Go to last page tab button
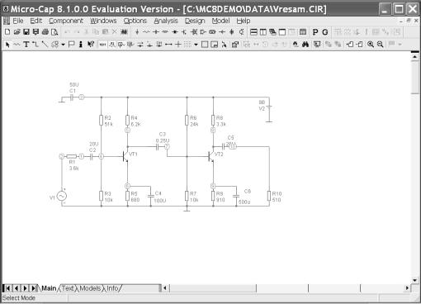Viewport: 421px width, 304px height. pos(34,288)
